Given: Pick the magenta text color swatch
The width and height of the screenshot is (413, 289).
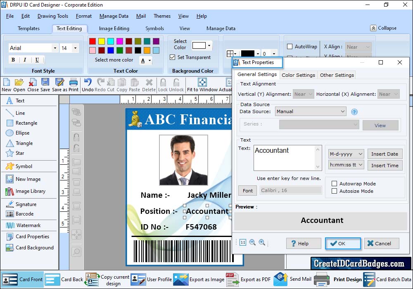Looking at the screenshot, I should click(x=120, y=41).
